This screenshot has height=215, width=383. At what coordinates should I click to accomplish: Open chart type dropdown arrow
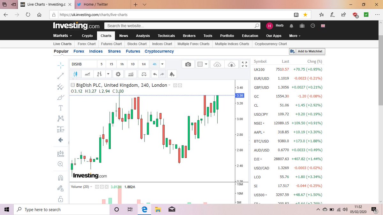pos(108,74)
